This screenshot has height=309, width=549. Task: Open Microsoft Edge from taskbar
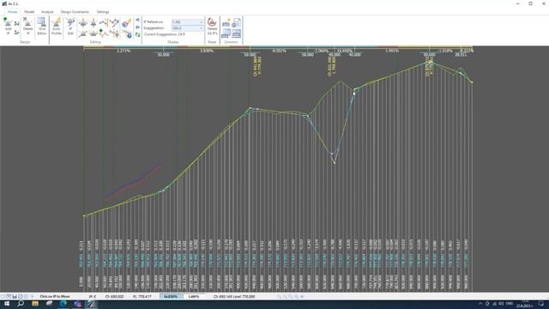[63, 304]
